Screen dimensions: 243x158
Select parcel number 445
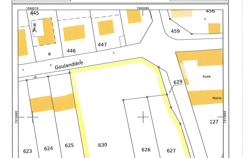[35, 13]
